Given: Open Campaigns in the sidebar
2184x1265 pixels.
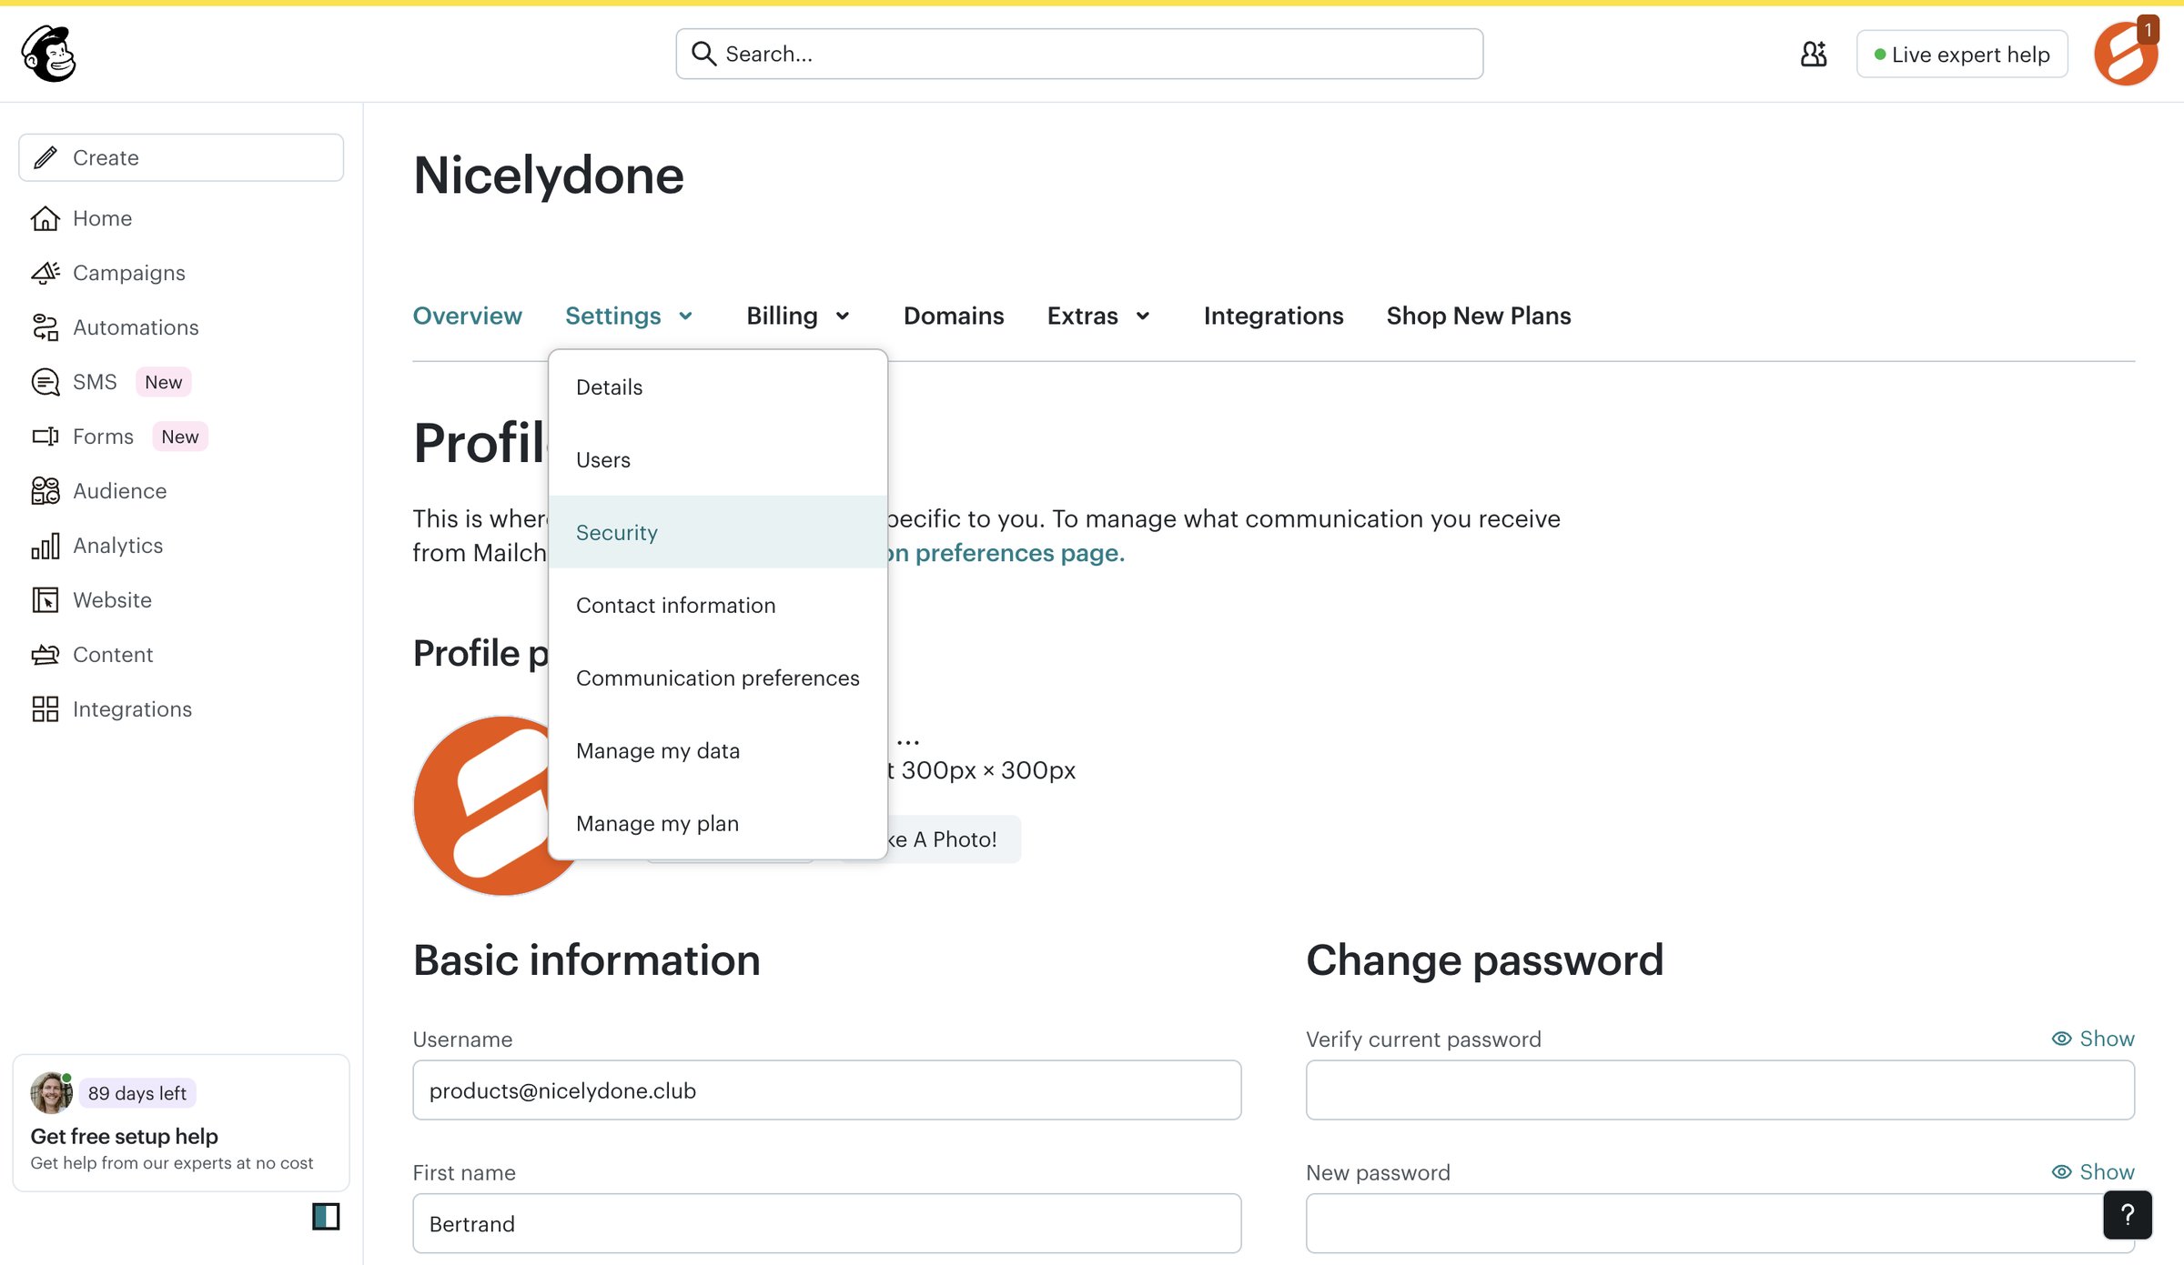Looking at the screenshot, I should point(129,273).
